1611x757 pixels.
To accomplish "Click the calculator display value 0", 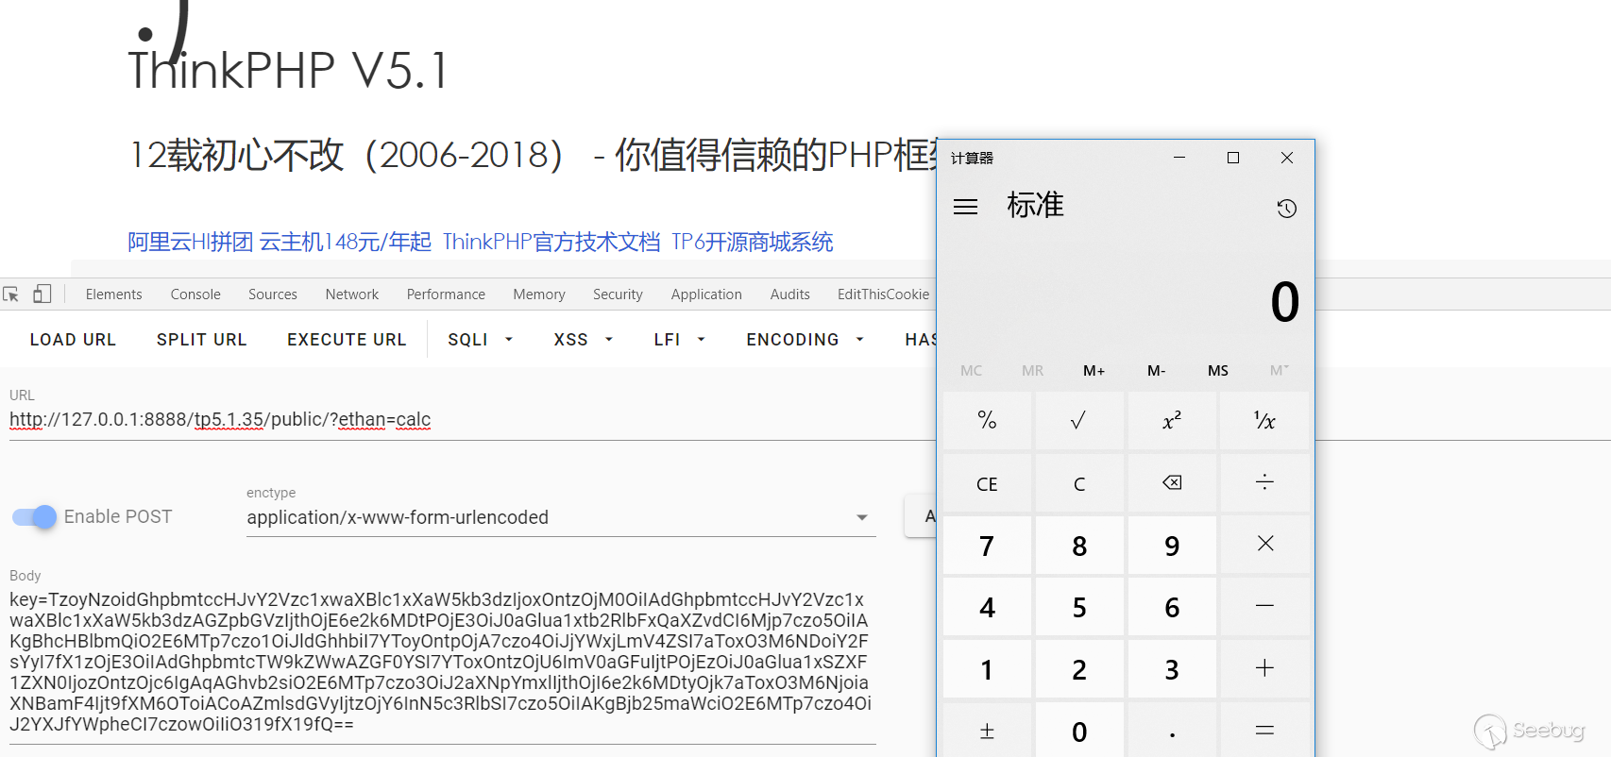I will coord(1284,302).
